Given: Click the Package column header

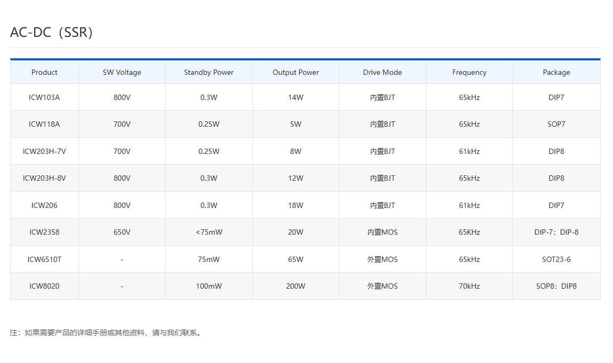Looking at the screenshot, I should (x=556, y=72).
